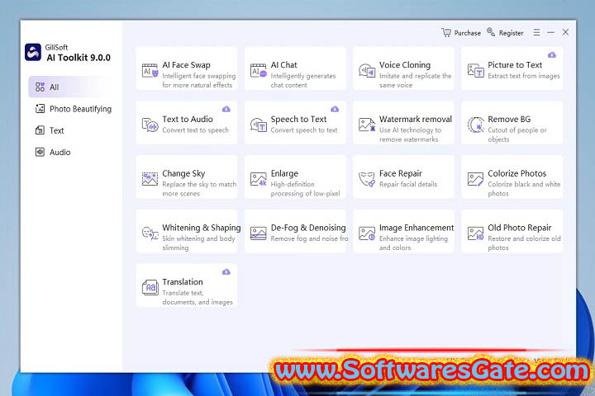Open the hamburger menu in title bar

point(536,33)
